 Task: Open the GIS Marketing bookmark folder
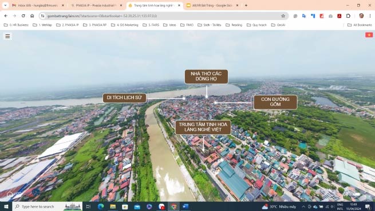pos(125,25)
